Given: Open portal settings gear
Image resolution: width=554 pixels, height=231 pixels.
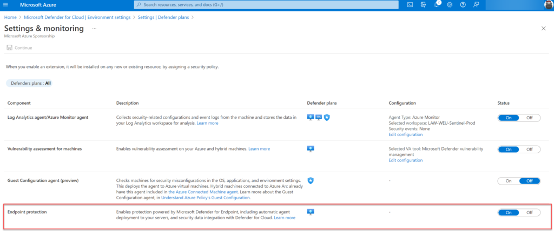Looking at the screenshot, I should (x=450, y=5).
